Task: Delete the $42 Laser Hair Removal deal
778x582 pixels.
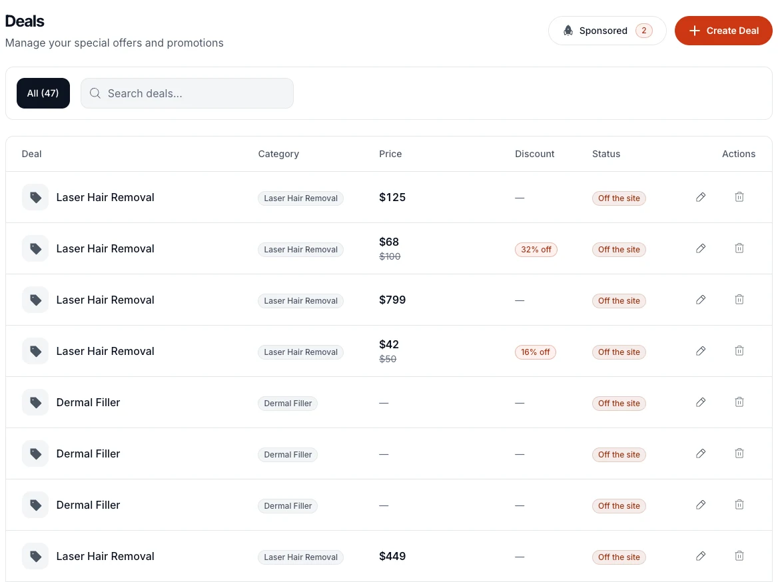Action: (739, 352)
